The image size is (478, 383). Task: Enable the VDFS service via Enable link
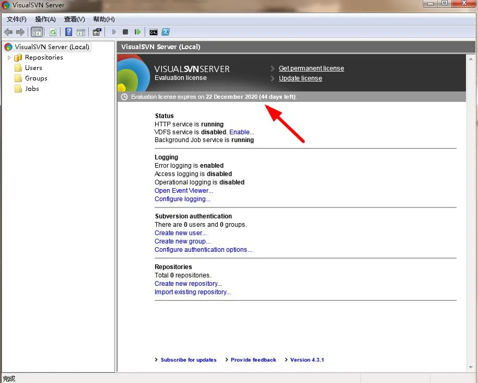pyautogui.click(x=241, y=132)
